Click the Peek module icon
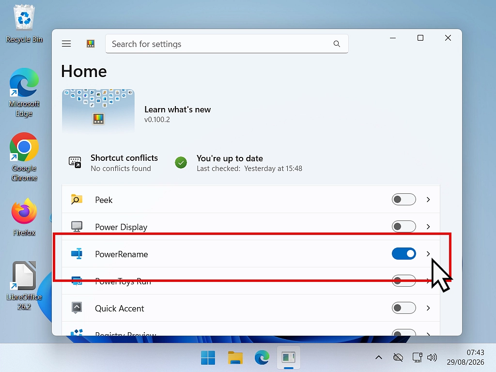 point(77,200)
